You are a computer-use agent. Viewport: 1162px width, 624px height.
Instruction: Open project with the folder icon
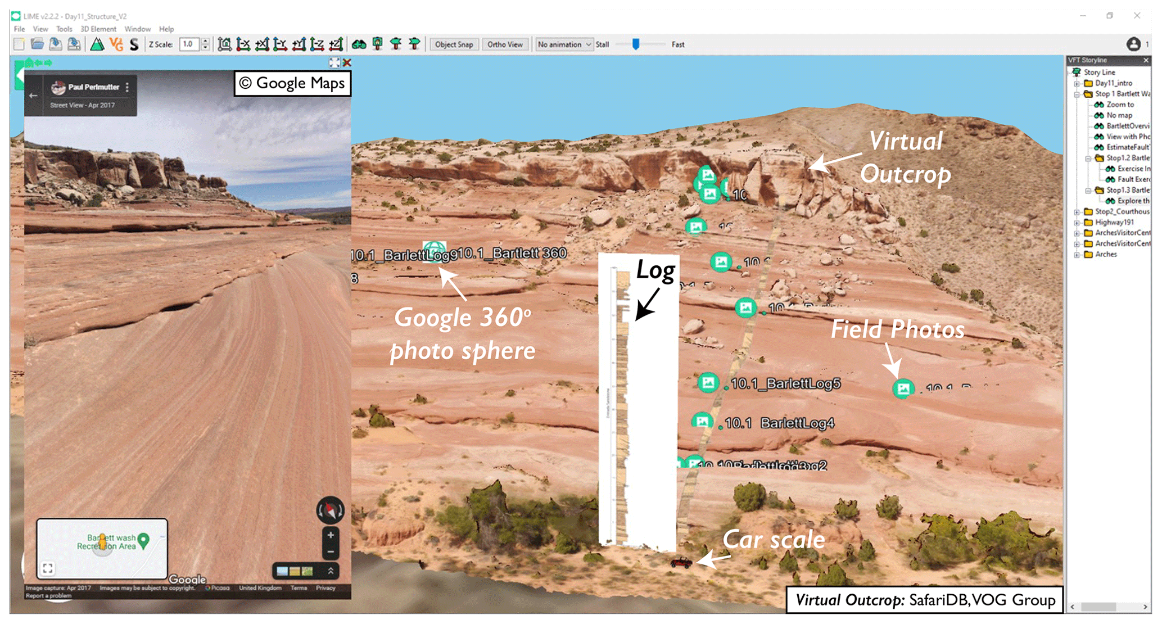pos(37,44)
